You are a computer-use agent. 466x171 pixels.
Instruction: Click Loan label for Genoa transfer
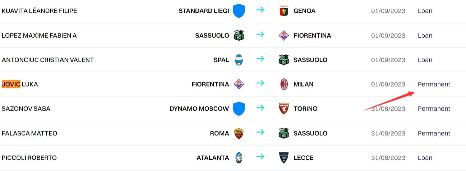tap(425, 11)
